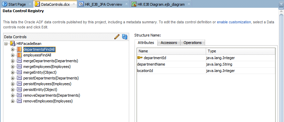Click the employeesFindAll collection icon
The image size is (284, 122).
pyautogui.click(x=19, y=55)
